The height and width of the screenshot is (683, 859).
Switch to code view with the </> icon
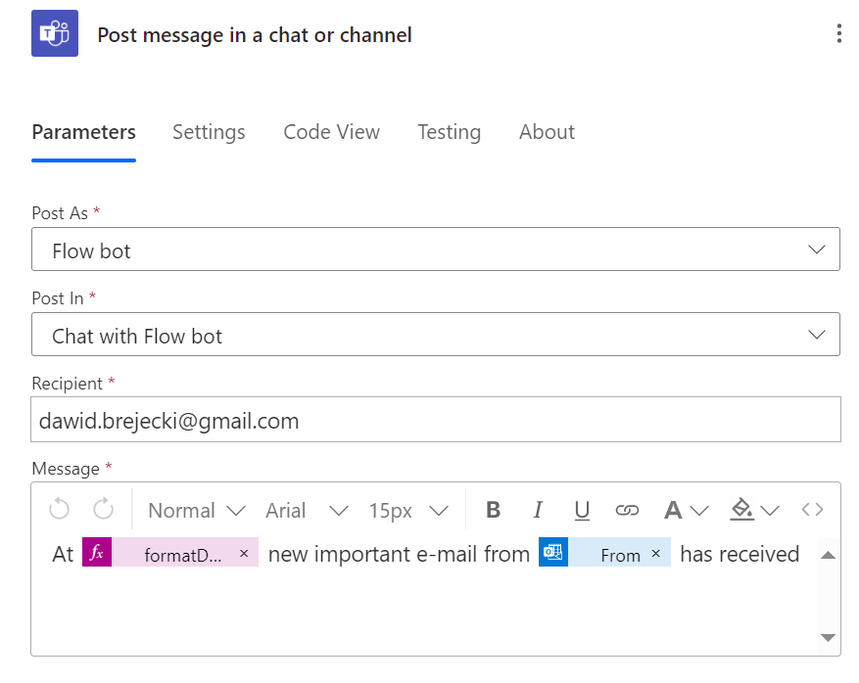[812, 510]
